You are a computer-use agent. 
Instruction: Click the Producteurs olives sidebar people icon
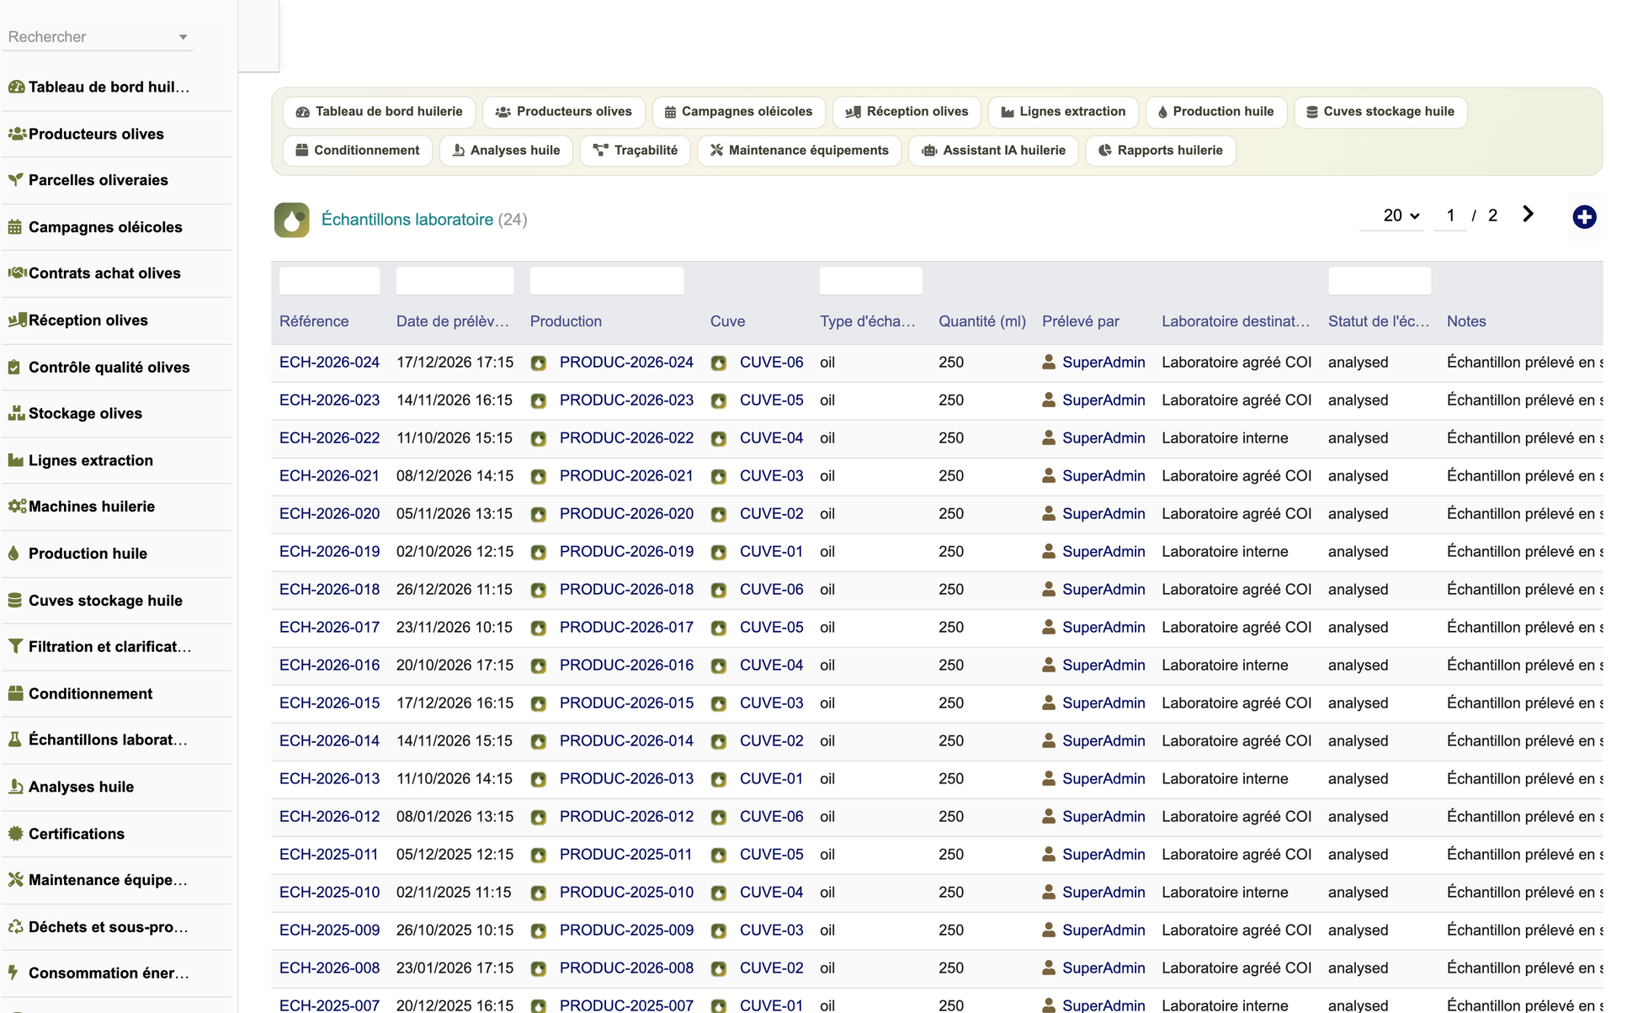point(16,134)
